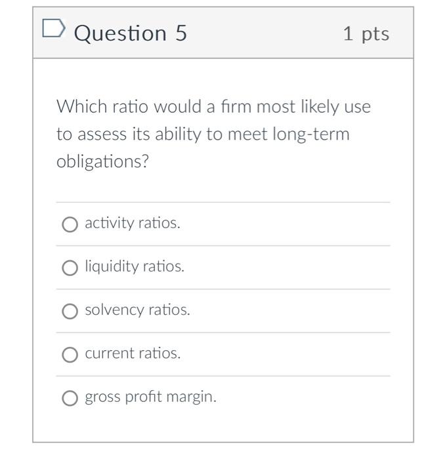The width and height of the screenshot is (447, 459).
Task: Click the '1 pts' points label
Action: pos(366,33)
